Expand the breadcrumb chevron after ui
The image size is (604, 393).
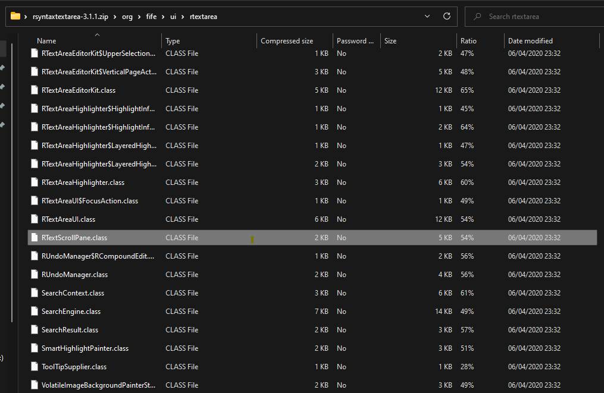[x=182, y=17]
